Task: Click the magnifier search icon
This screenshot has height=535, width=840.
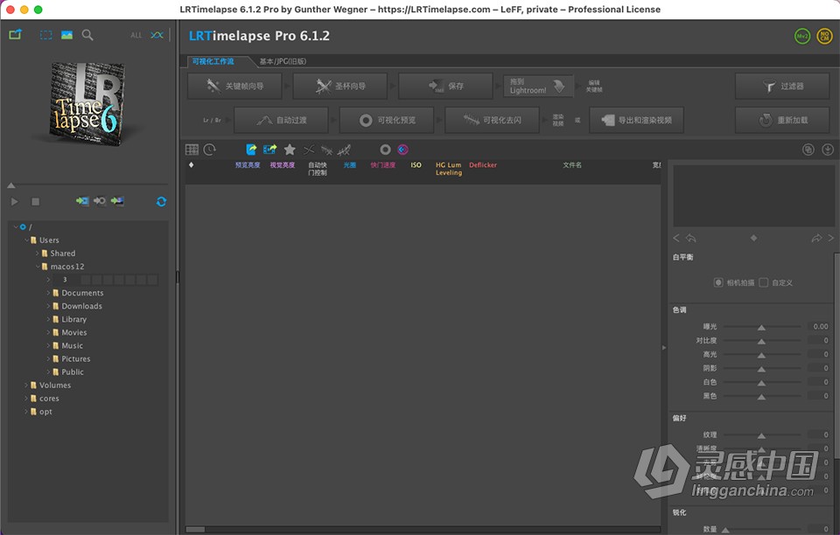Action: click(x=87, y=35)
